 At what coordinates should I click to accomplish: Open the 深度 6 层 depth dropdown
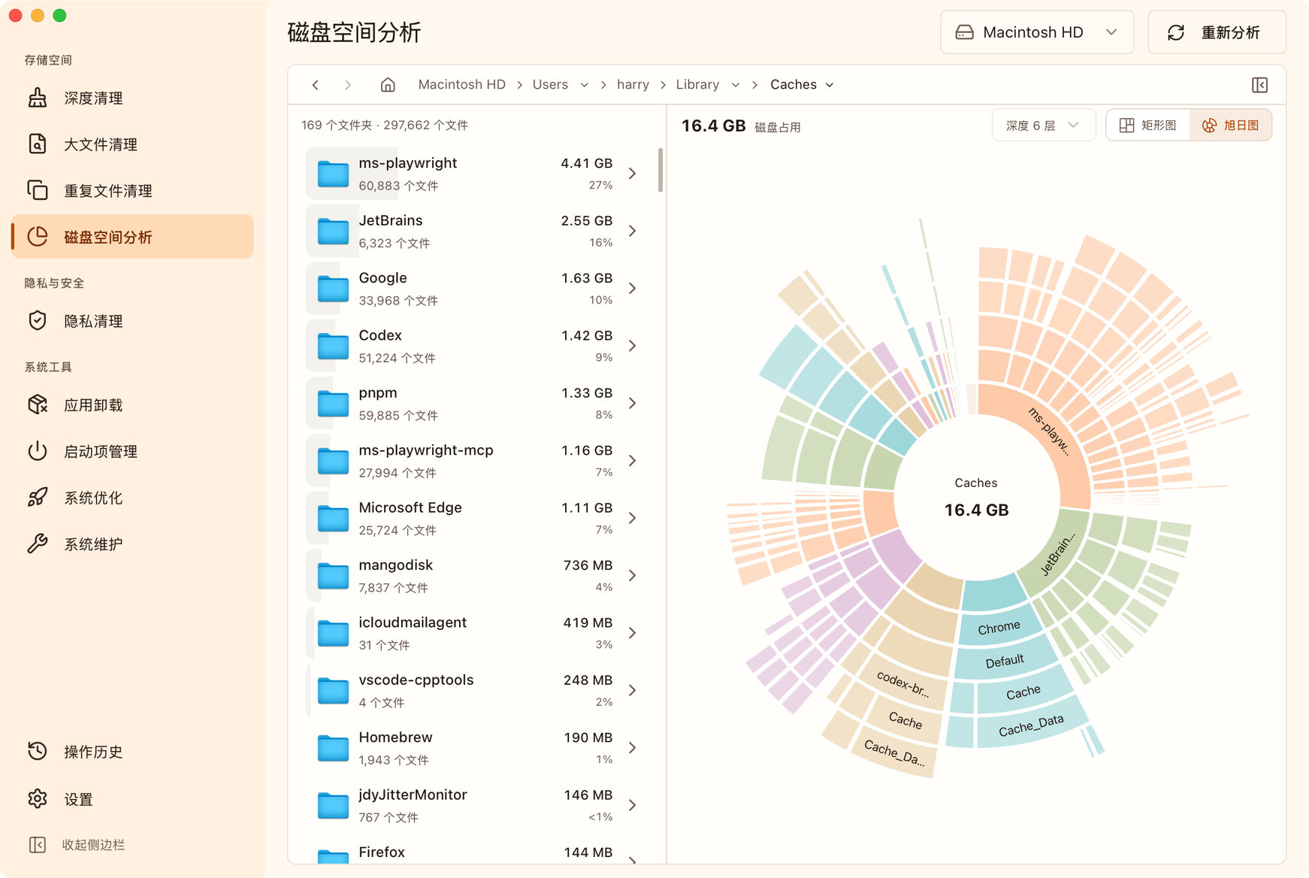(x=1043, y=126)
